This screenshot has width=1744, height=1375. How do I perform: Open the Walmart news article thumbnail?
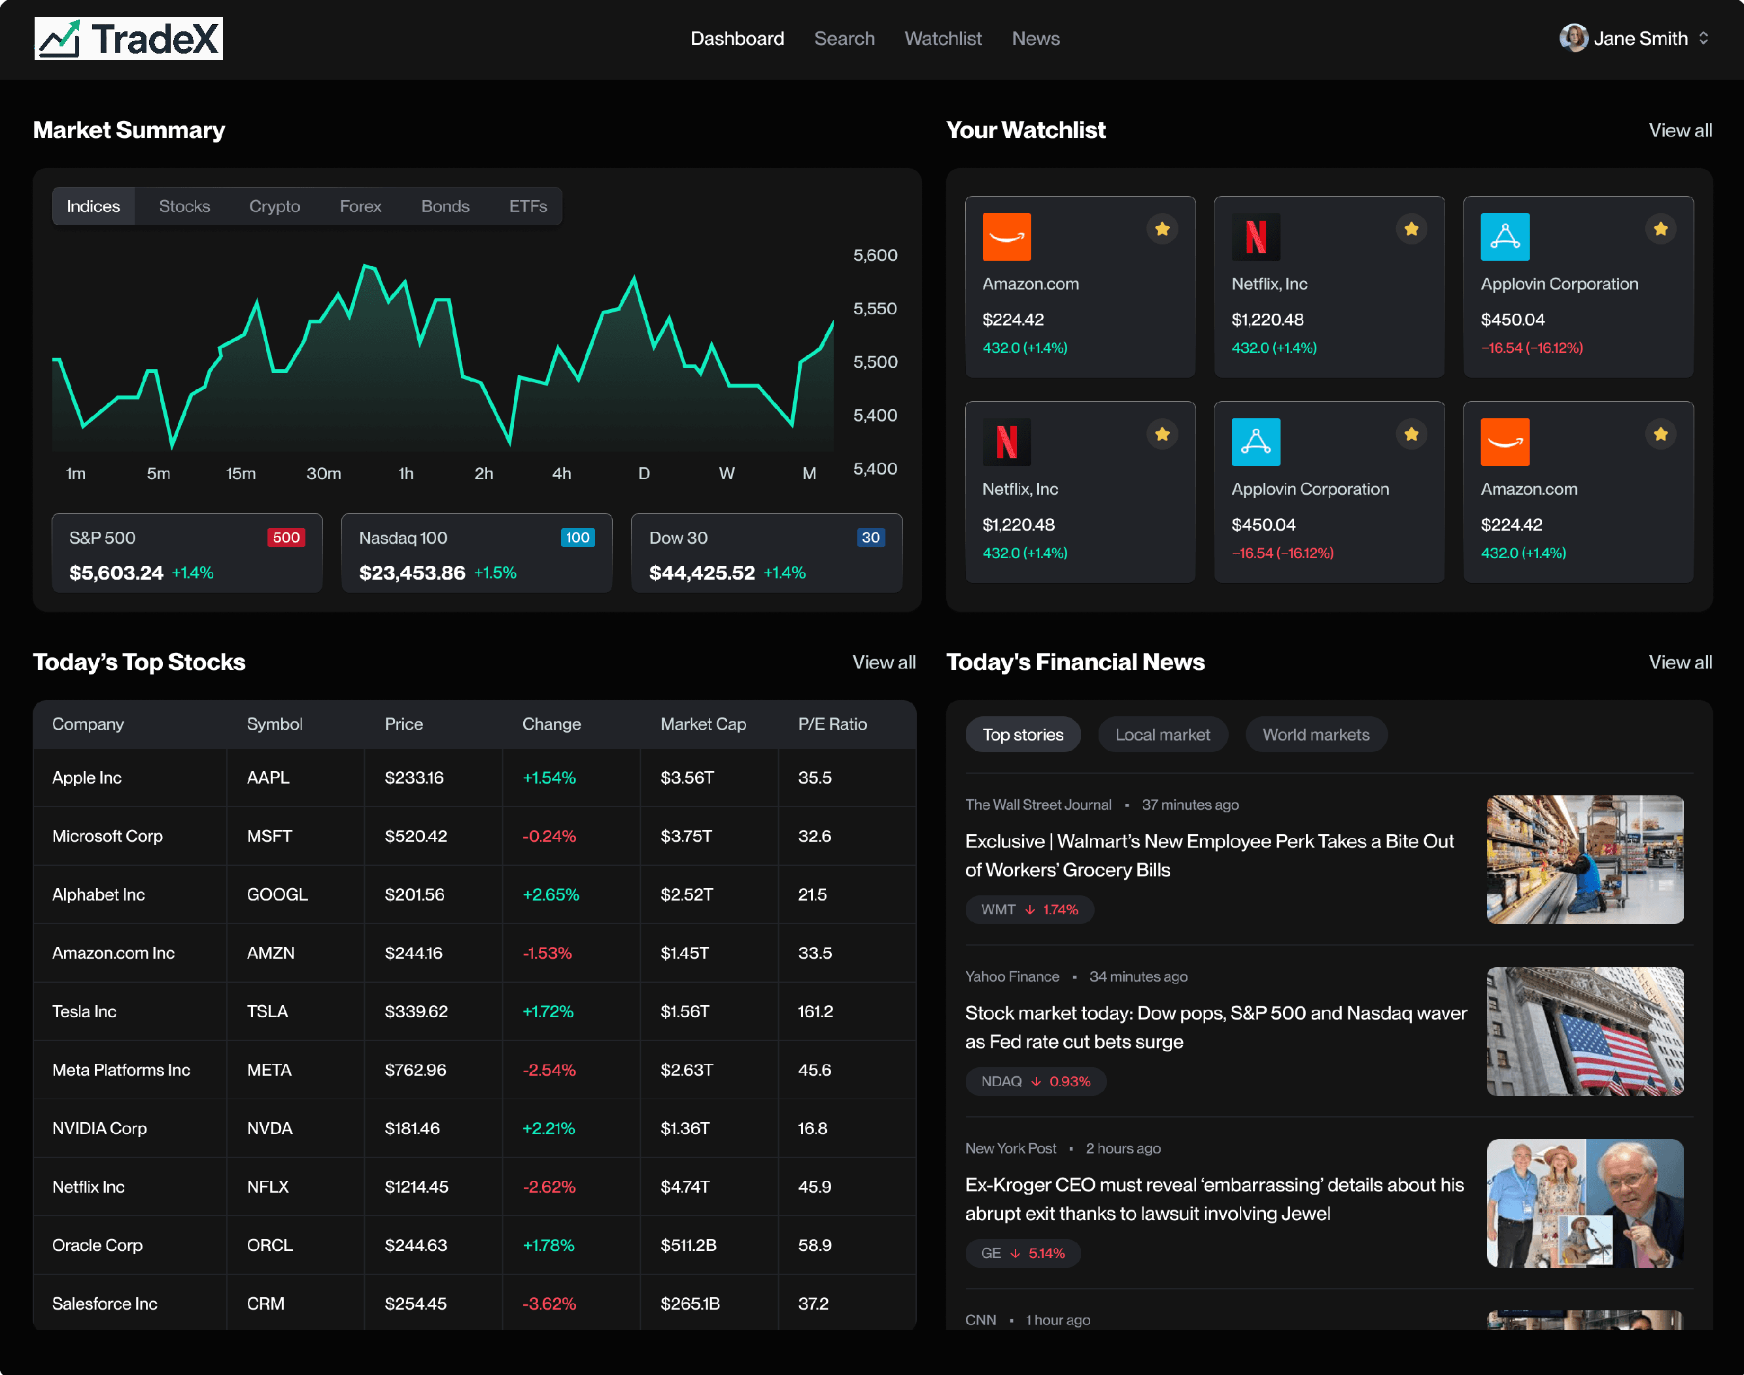coord(1584,860)
